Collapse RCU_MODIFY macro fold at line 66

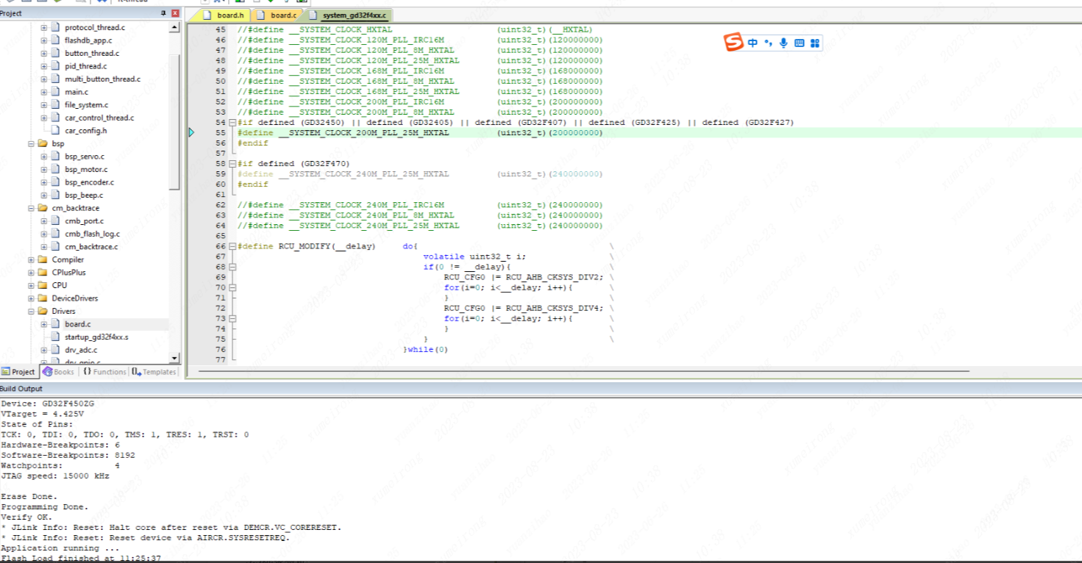[x=232, y=245]
